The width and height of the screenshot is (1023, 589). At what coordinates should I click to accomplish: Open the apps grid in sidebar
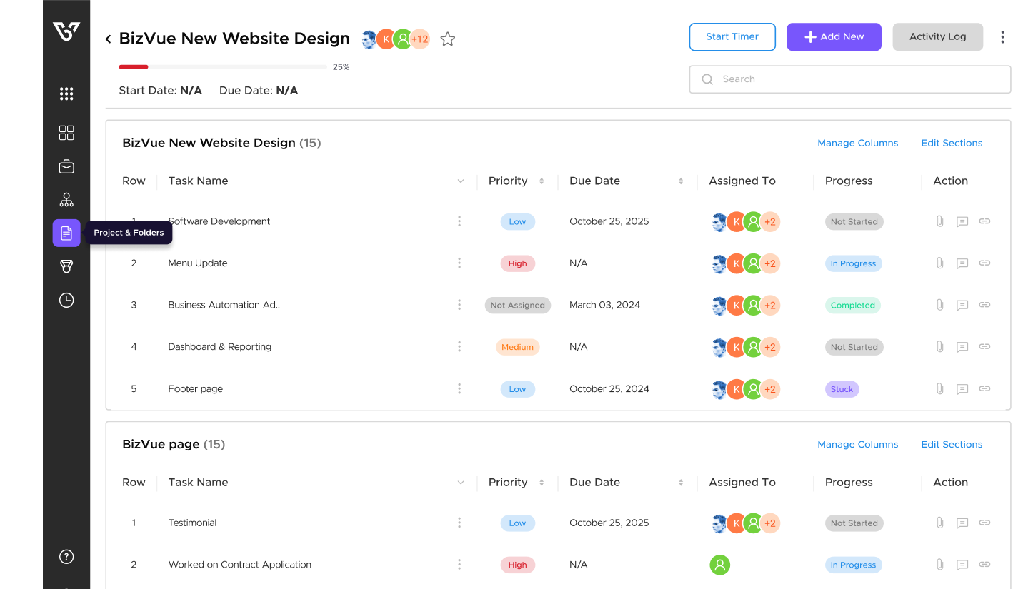tap(66, 94)
